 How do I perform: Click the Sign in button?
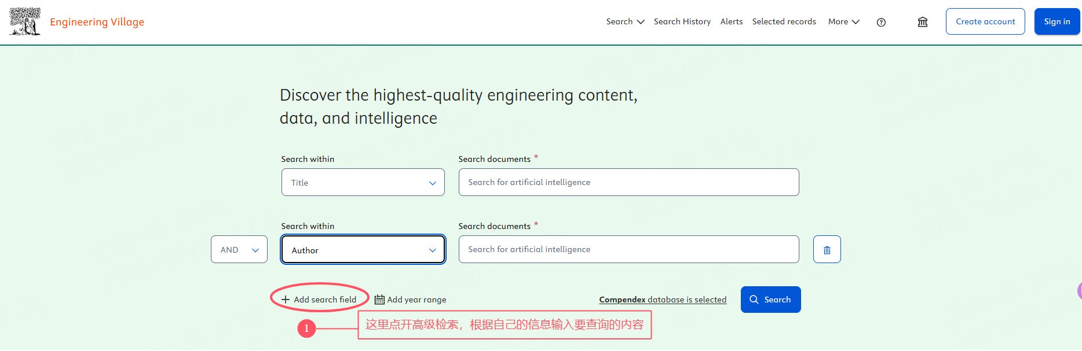coord(1057,21)
